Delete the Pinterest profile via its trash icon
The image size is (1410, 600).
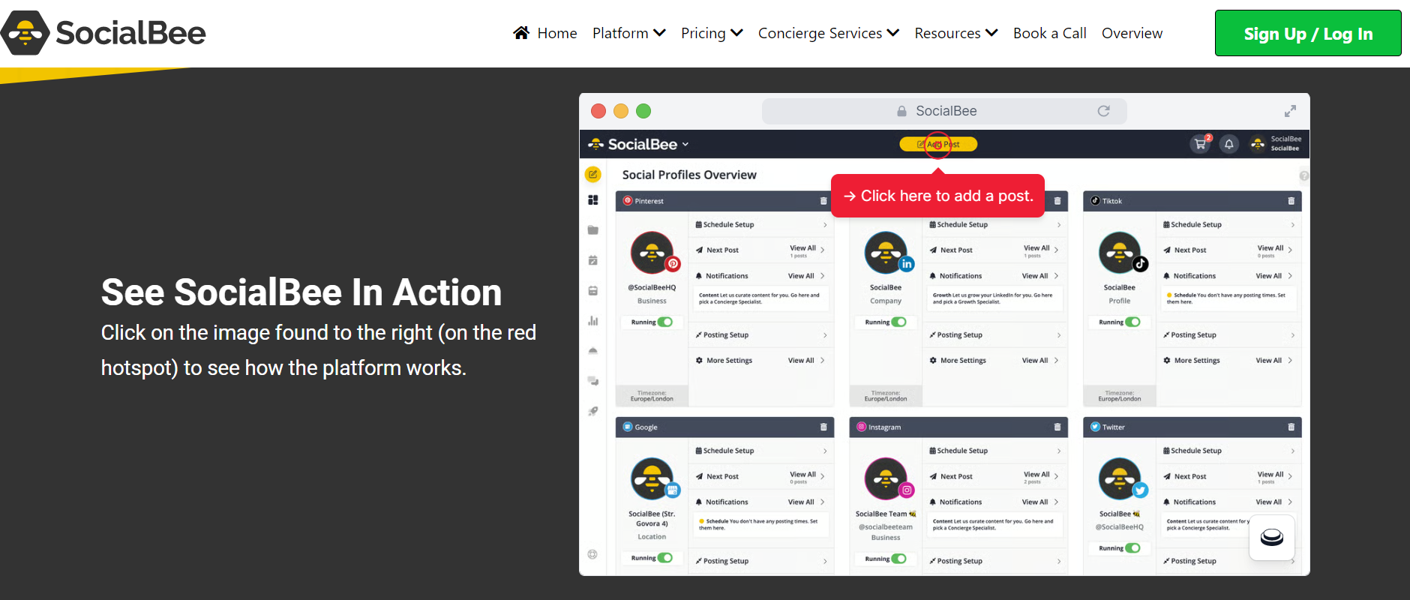coord(823,201)
